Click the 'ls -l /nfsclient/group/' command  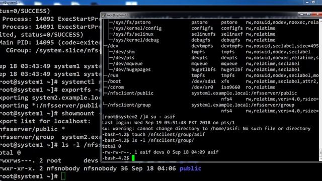(163, 141)
